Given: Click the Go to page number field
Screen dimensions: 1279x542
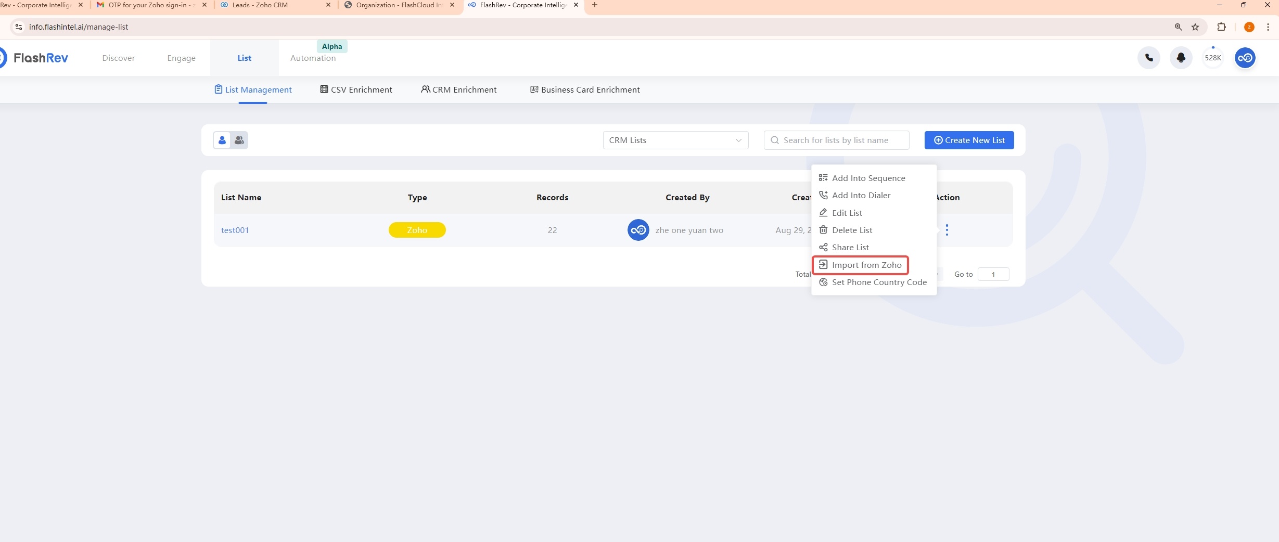Looking at the screenshot, I should point(993,274).
